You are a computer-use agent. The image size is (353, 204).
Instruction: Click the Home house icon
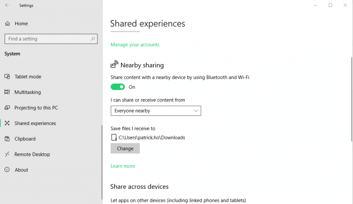click(7, 23)
